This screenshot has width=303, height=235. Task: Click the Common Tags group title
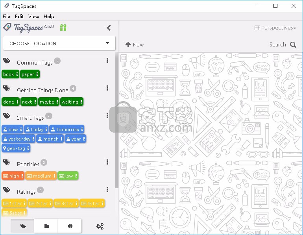click(35, 63)
